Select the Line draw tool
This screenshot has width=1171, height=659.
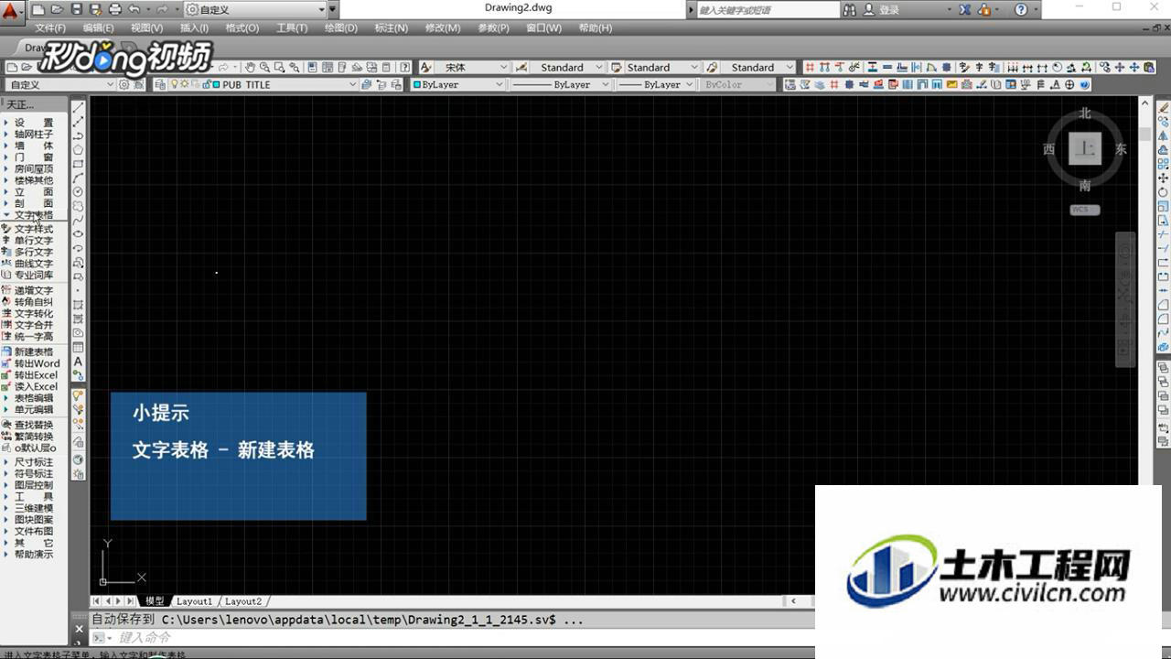(x=79, y=107)
